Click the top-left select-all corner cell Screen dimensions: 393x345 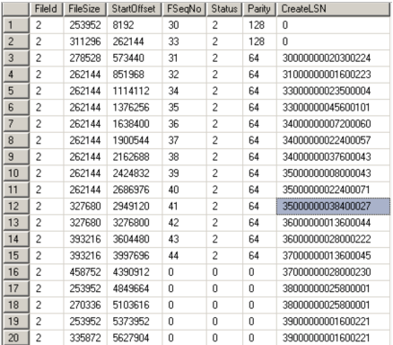16,9
